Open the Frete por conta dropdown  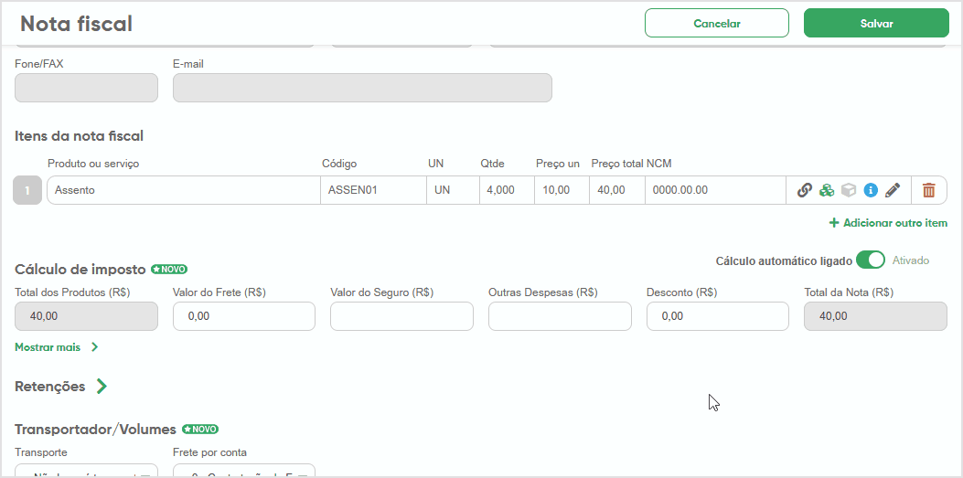pyautogui.click(x=244, y=471)
